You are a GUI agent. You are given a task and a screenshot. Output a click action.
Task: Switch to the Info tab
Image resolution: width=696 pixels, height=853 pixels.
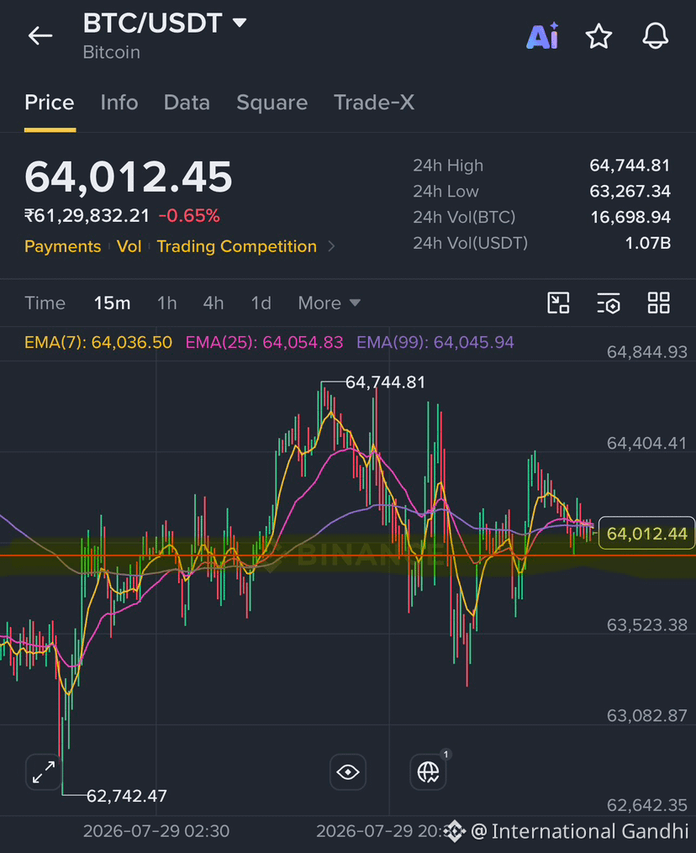point(119,103)
